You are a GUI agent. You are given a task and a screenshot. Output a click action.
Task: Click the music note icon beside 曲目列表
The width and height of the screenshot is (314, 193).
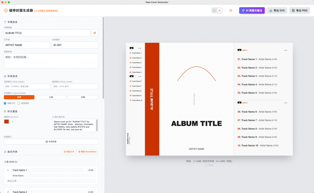pyautogui.click(x=5, y=152)
